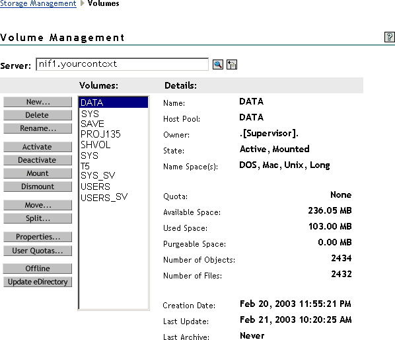
Task: Click the server history list icon
Action: (231, 65)
